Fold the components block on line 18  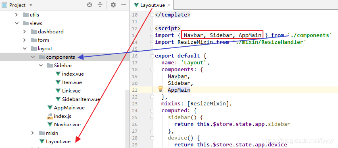pyautogui.click(x=152, y=70)
